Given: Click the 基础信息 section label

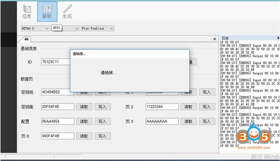Looking at the screenshot, I should 29,49.
